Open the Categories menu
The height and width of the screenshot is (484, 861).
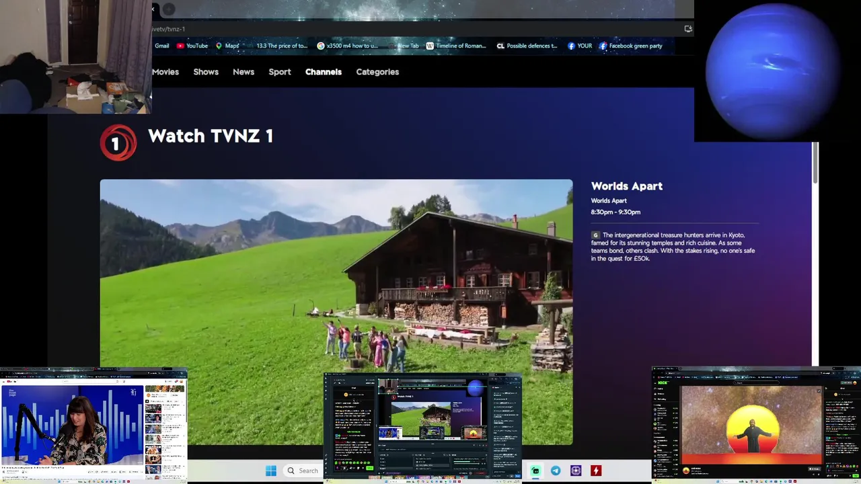point(377,72)
